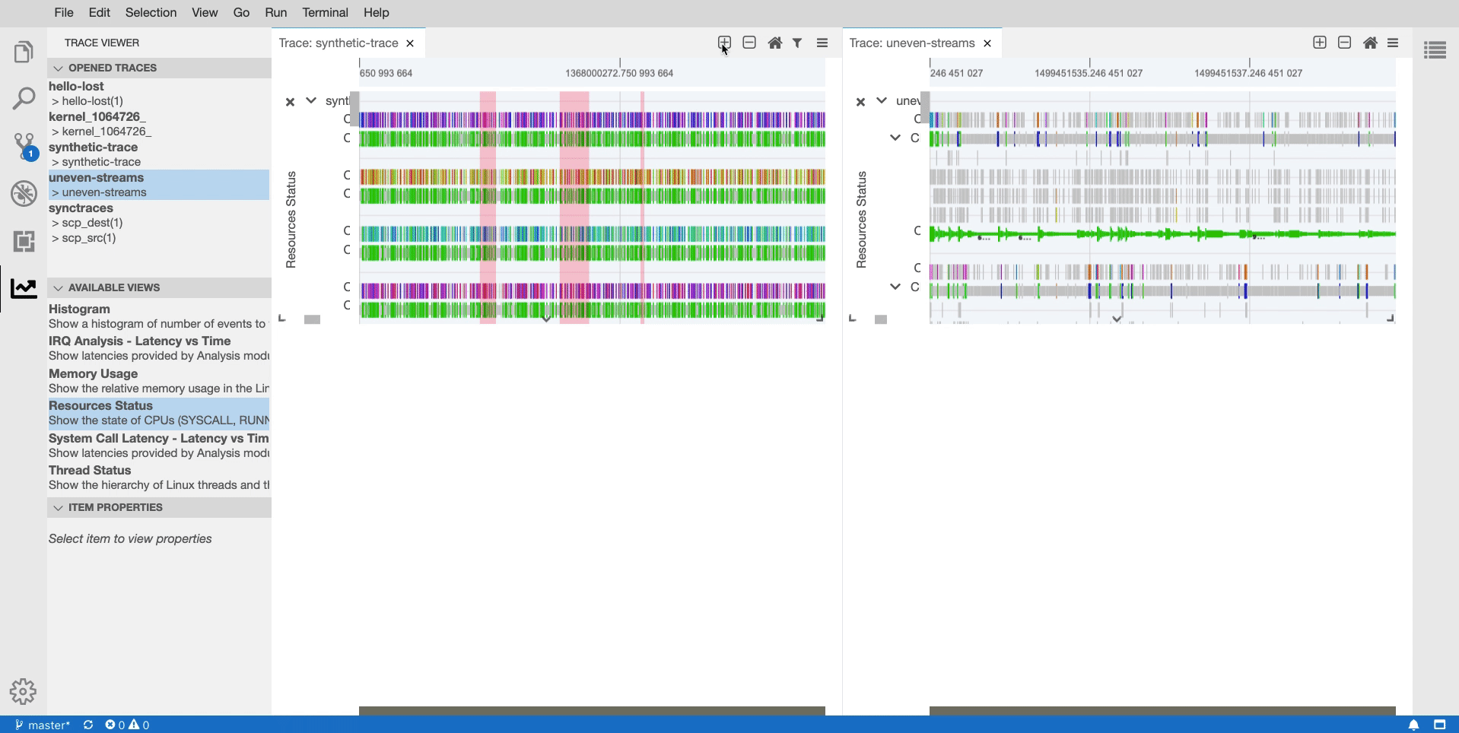Toggle bottom panel icon in status bar

pyautogui.click(x=1439, y=725)
